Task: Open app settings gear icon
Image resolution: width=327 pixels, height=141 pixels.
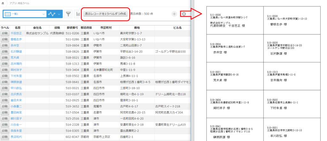Action: point(184,14)
